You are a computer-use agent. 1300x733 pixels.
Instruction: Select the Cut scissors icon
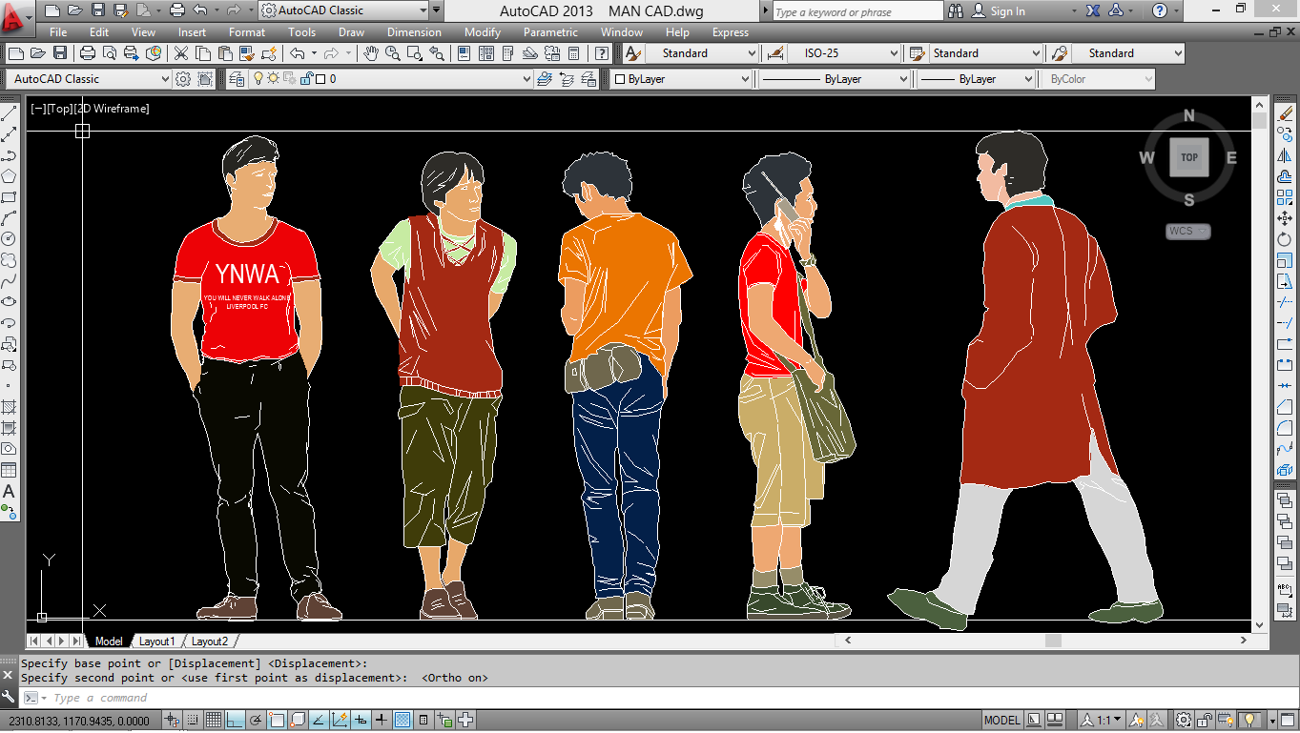point(180,53)
